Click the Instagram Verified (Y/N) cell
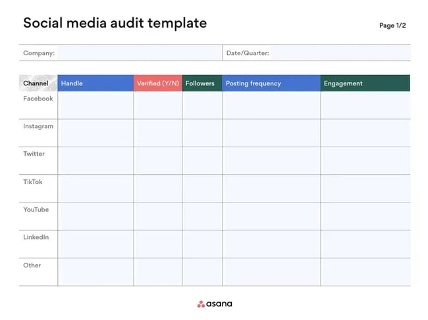This screenshot has height=320, width=428. (x=158, y=133)
